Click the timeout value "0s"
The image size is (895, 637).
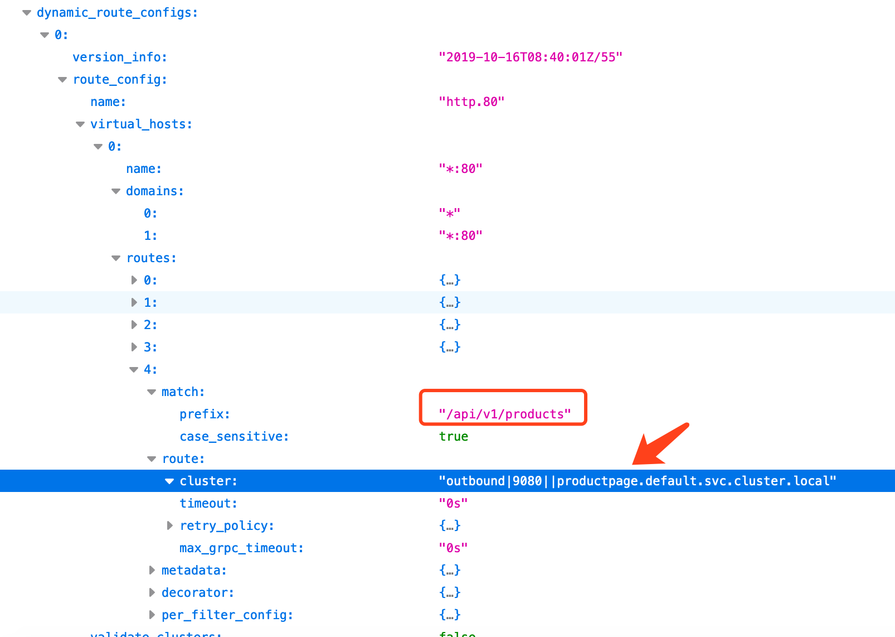click(453, 504)
